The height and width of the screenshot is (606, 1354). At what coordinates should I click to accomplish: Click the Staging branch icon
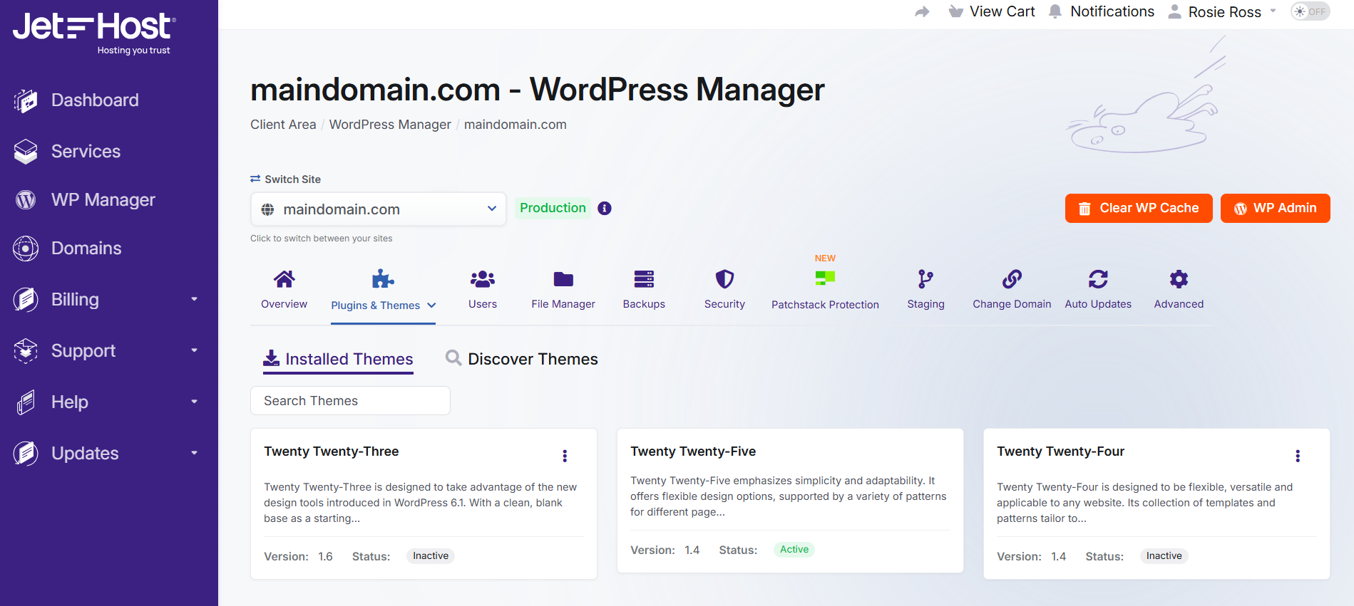pos(925,279)
